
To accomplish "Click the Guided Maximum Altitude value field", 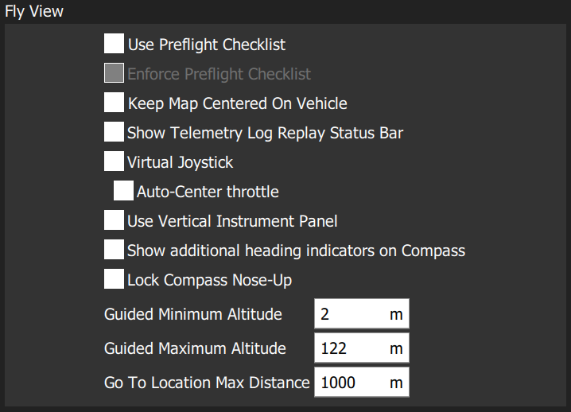I will click(362, 348).
